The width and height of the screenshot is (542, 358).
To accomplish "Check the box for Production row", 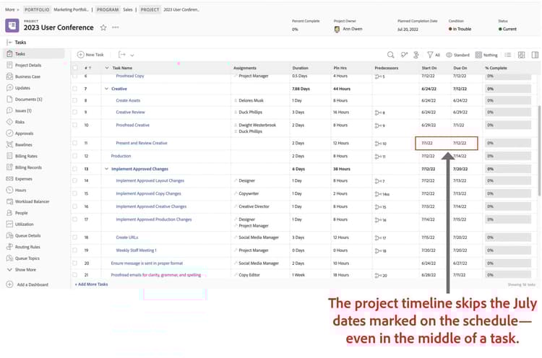I will point(75,156).
